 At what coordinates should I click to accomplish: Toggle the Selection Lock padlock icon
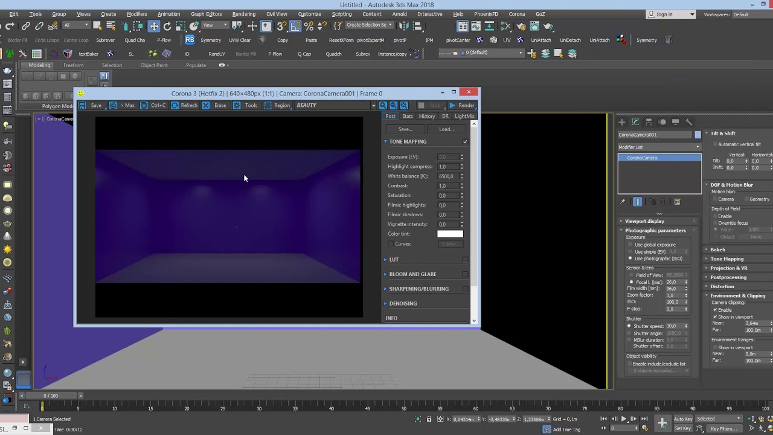(429, 419)
